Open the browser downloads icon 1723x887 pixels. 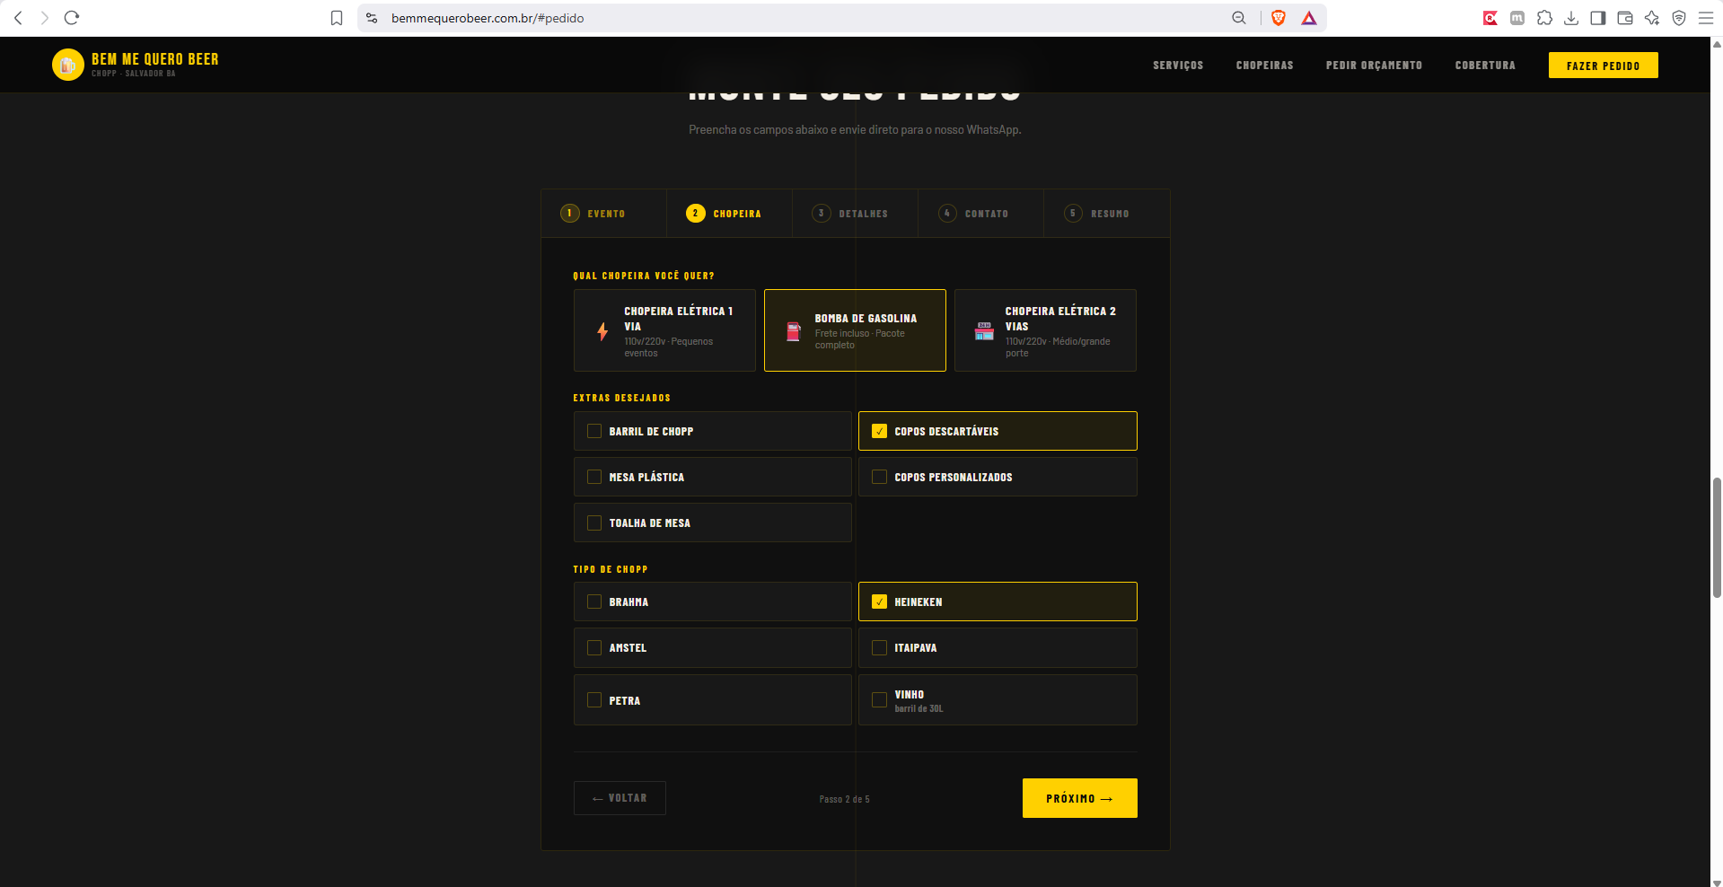1571,18
